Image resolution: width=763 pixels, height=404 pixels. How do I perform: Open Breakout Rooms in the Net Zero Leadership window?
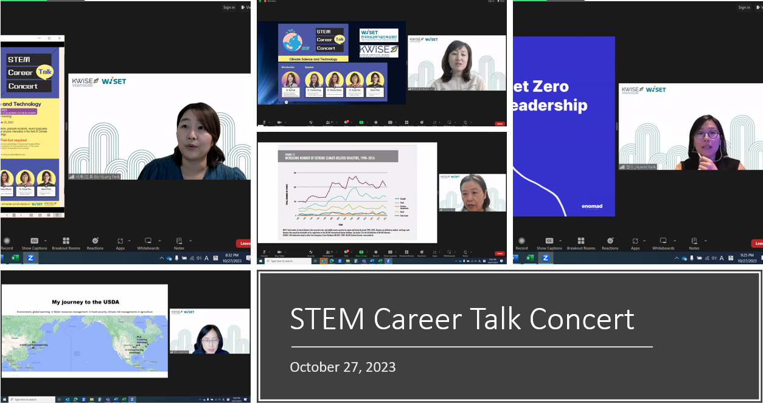[581, 243]
